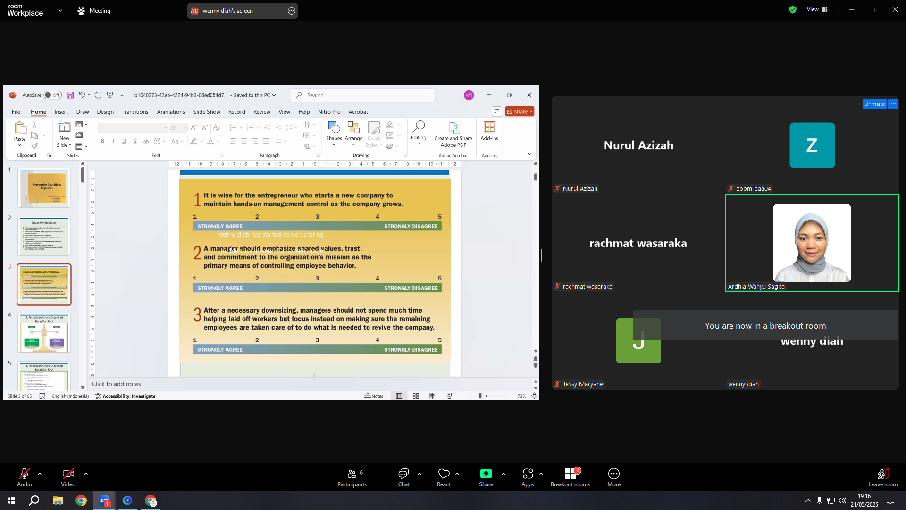Open the Transitions ribbon tab
Viewport: 906px width, 510px height.
[135, 112]
